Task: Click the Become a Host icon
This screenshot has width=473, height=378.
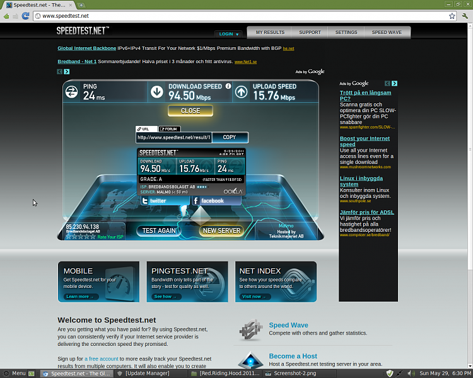Action: pos(250,360)
